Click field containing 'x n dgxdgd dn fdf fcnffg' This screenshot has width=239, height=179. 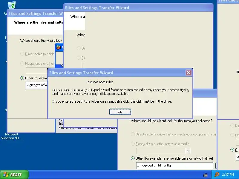[x=174, y=166]
